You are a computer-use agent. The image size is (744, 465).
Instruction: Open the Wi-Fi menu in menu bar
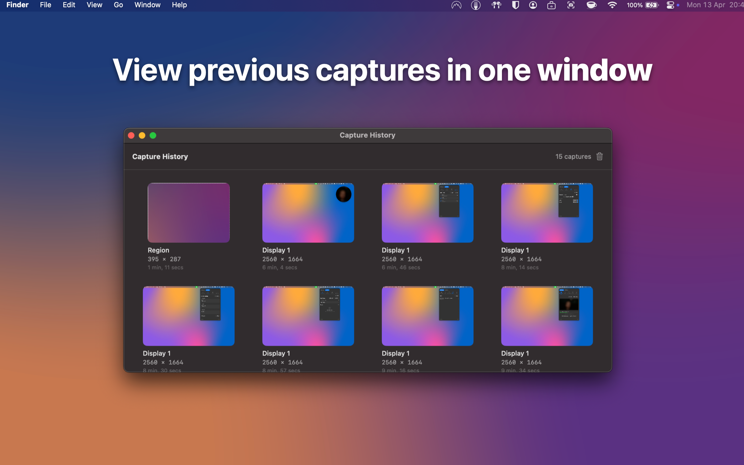pyautogui.click(x=612, y=5)
